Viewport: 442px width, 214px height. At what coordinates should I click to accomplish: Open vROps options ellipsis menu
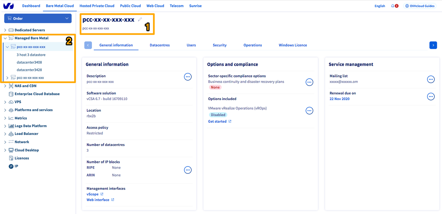[x=309, y=111]
